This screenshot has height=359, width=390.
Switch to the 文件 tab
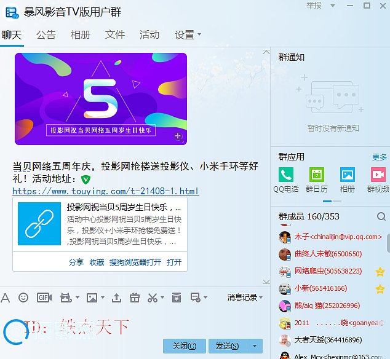[x=115, y=35]
